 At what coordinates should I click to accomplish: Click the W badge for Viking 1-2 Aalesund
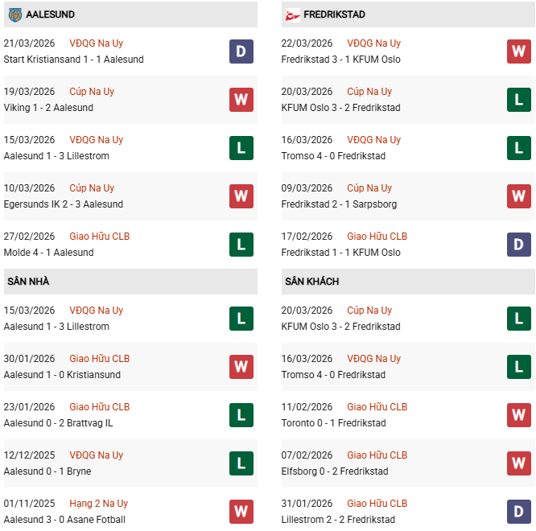click(x=241, y=100)
